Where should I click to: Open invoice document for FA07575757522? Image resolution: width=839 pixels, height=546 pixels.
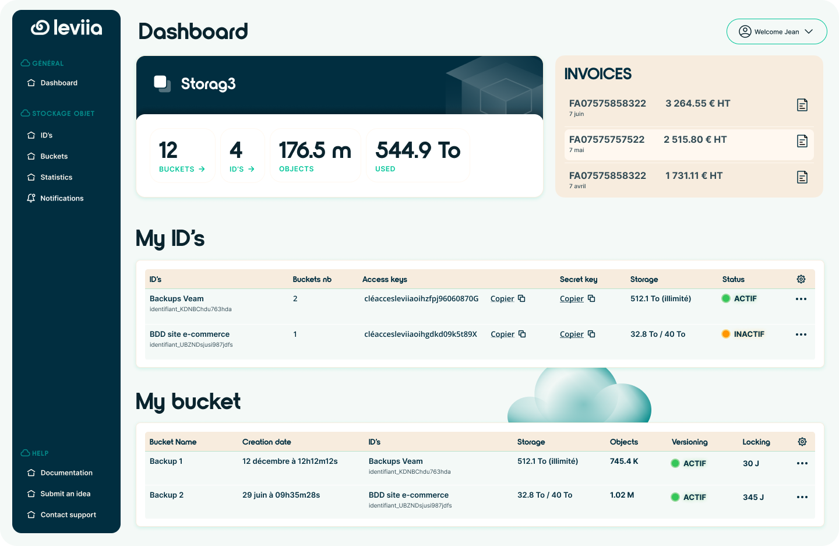[802, 141]
